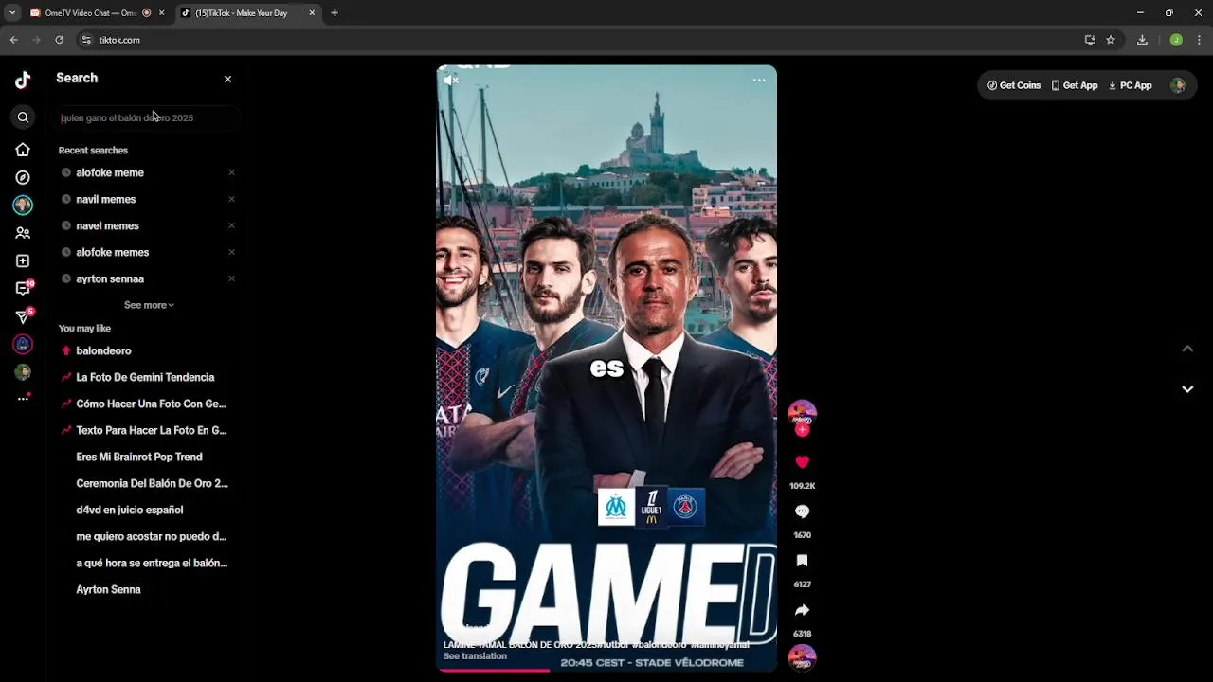The image size is (1213, 682).
Task: Reload the page
Action: coord(59,40)
